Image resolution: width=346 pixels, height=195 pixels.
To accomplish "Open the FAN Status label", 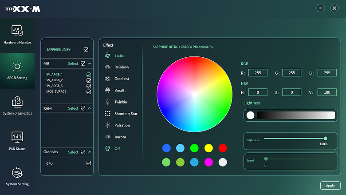I will point(17,149).
